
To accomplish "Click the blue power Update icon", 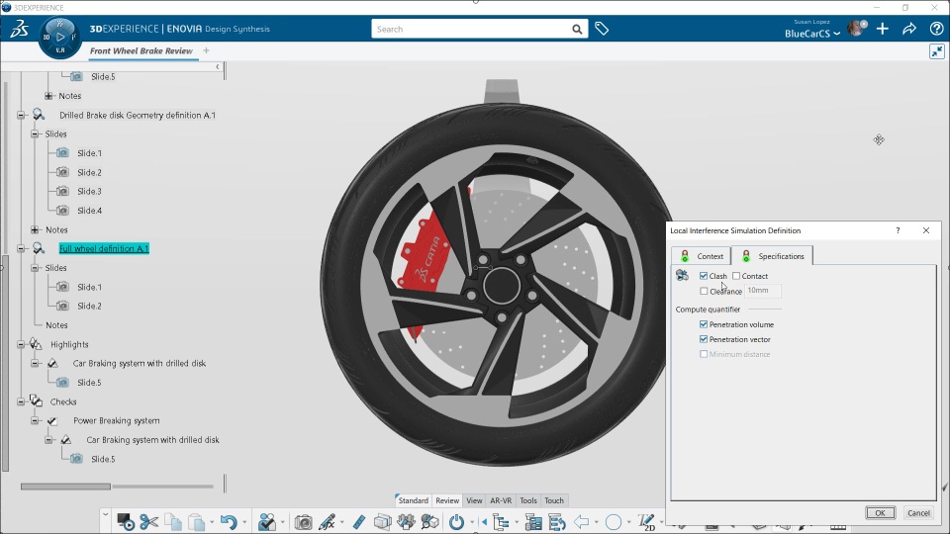I will [456, 521].
